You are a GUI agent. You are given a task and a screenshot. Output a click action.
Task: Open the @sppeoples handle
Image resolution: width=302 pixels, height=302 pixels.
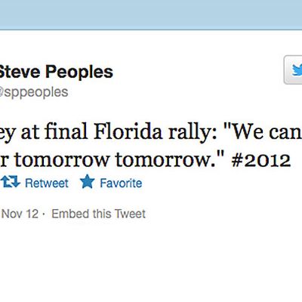[x=33, y=92]
